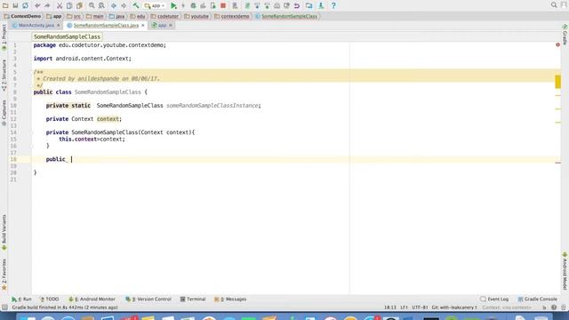The width and height of the screenshot is (569, 320).
Task: Click the Apply Changes lightning icon
Action: coord(183,5)
